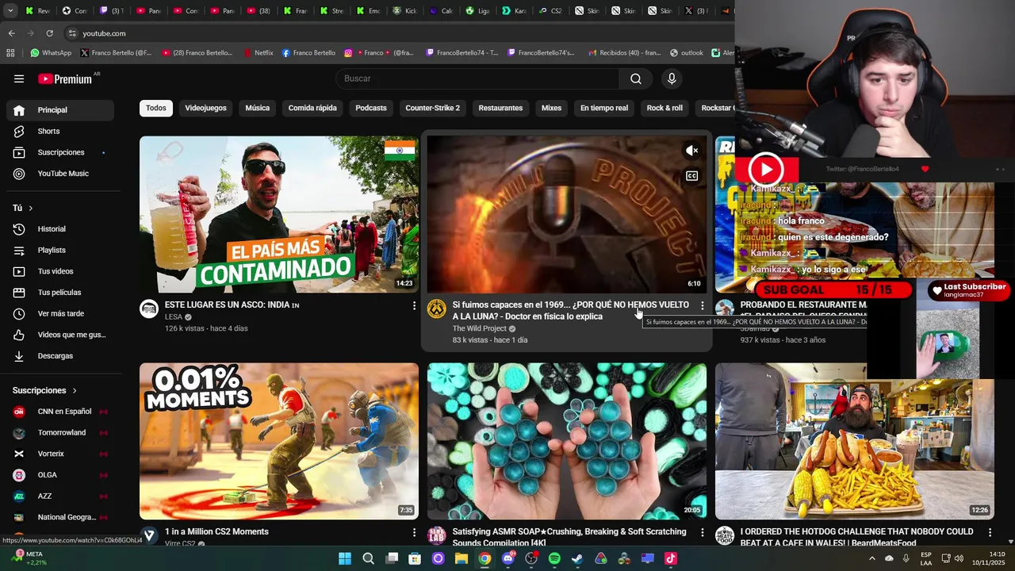Screen dimensions: 1015x571
Task: Show hidden system tray icons
Action: (x=871, y=558)
